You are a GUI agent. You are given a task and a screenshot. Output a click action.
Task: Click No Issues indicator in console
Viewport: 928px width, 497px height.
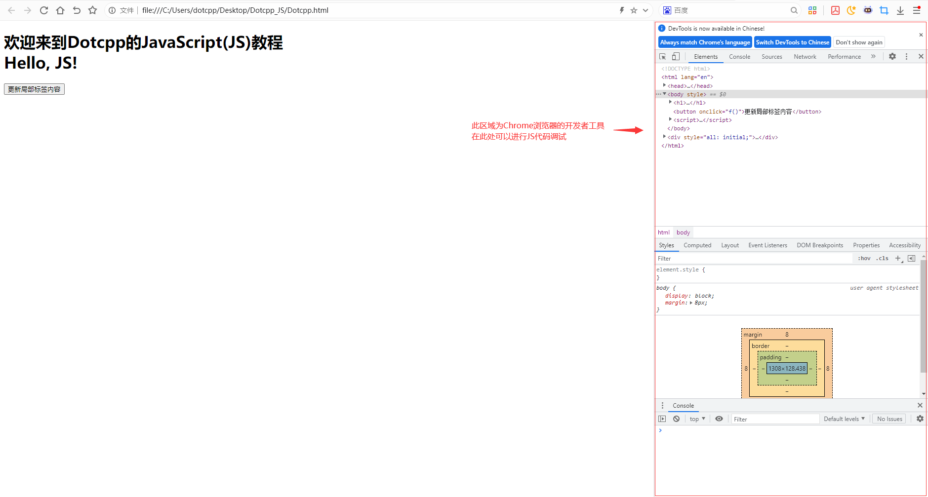point(889,419)
